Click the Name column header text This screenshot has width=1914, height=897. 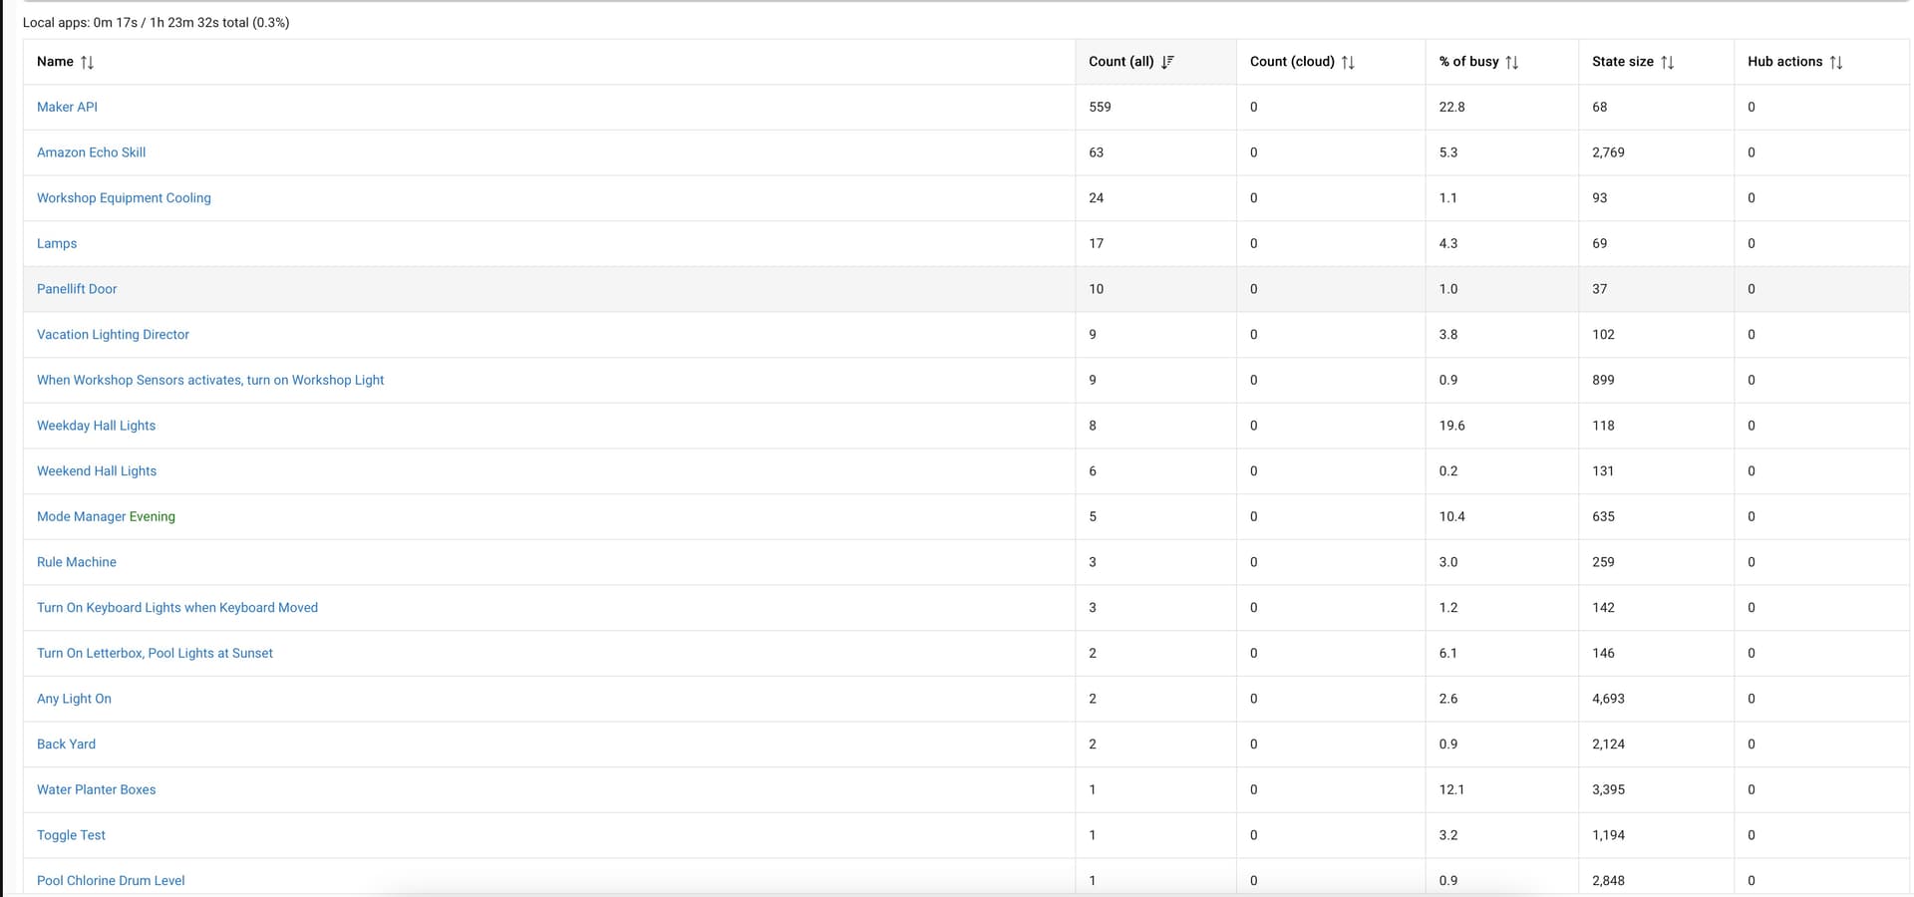[x=55, y=62]
